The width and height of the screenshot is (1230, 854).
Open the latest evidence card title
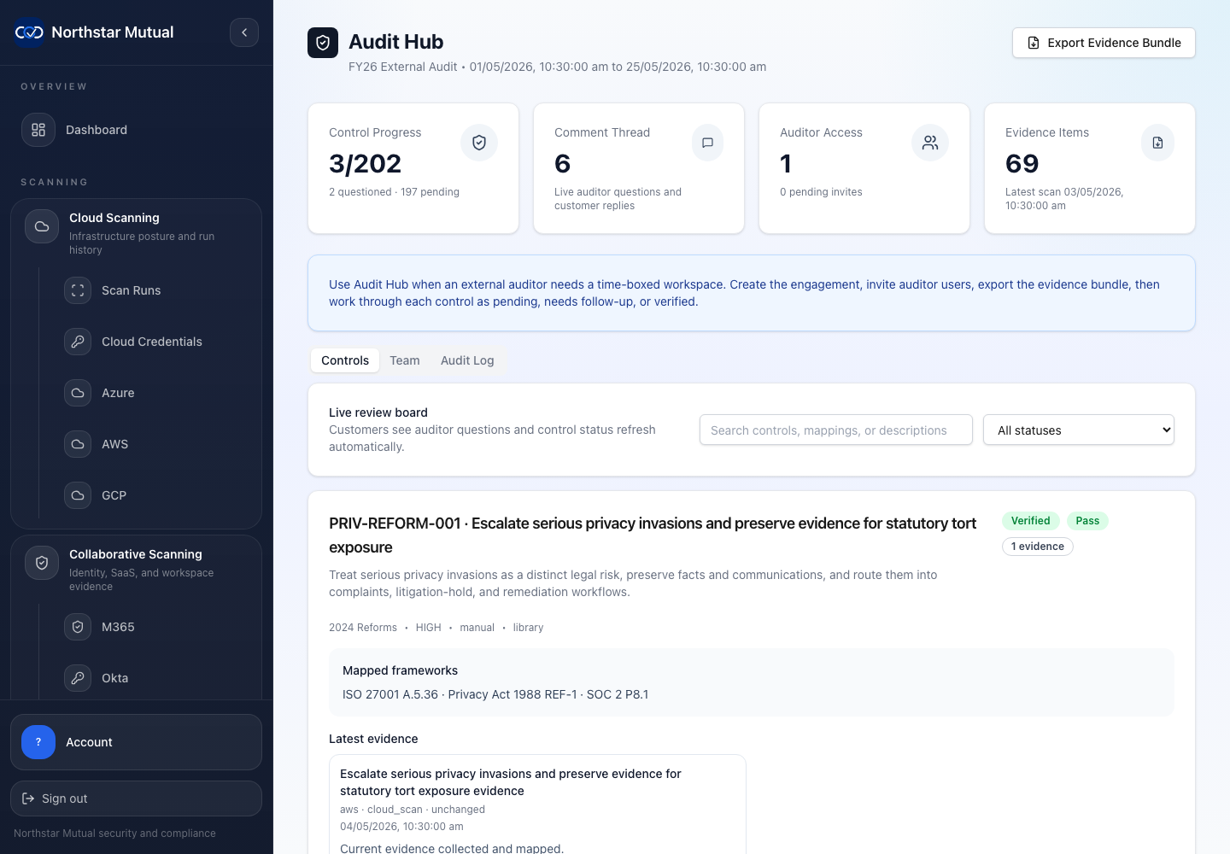point(511,782)
